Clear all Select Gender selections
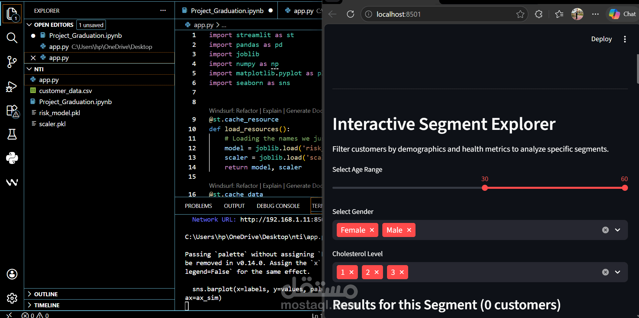639x318 pixels. [605, 230]
